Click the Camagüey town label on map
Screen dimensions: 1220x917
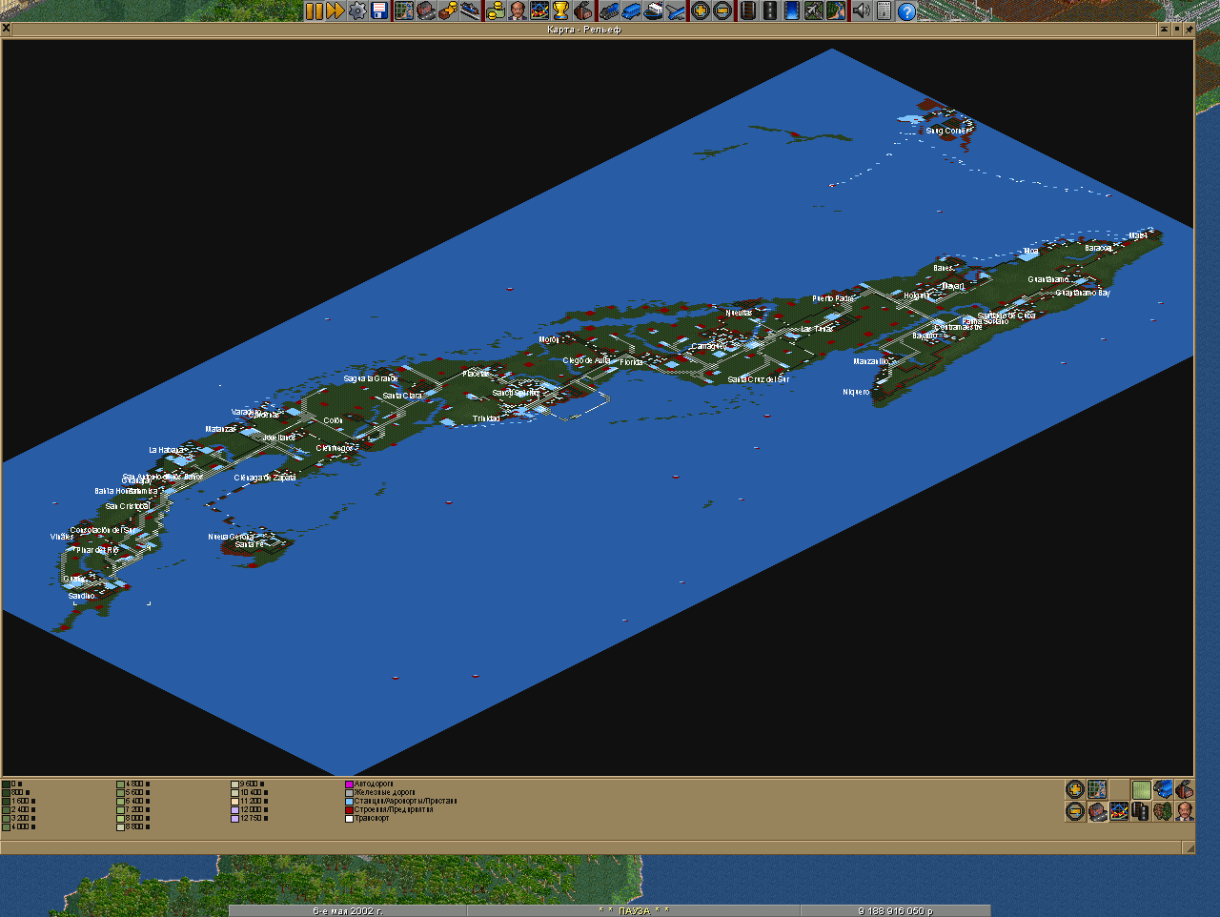[x=708, y=347]
